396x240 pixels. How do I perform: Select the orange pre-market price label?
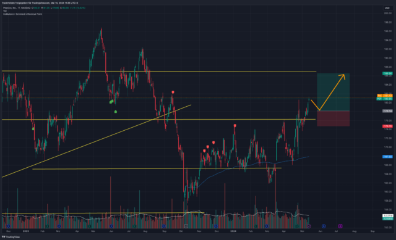click(385, 96)
